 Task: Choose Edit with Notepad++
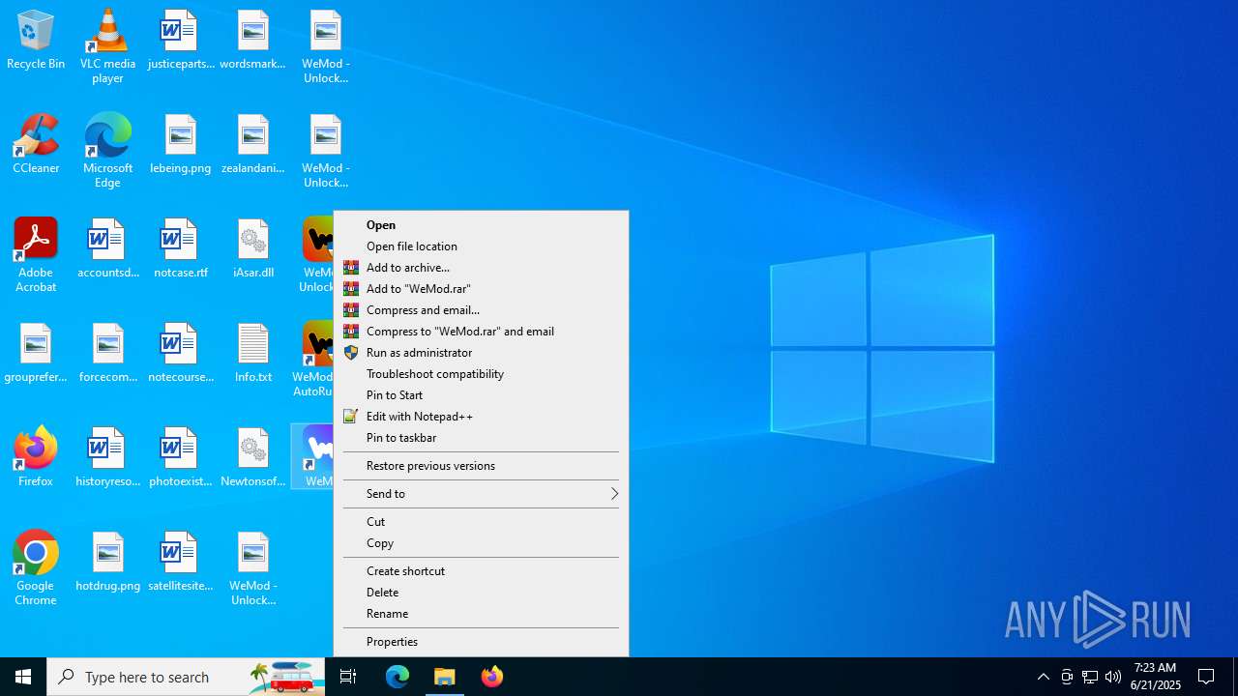(x=481, y=417)
